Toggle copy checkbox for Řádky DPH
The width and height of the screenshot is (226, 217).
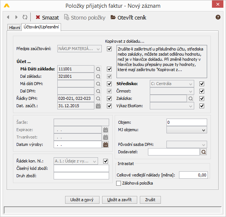[109, 98]
